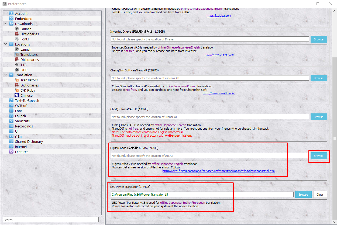The image size is (337, 225).
Task: Clear the Power Translator path
Action: coord(320,195)
